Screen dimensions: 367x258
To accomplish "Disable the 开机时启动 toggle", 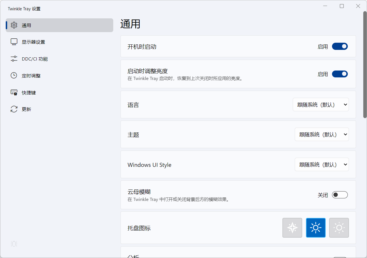I will click(x=340, y=46).
